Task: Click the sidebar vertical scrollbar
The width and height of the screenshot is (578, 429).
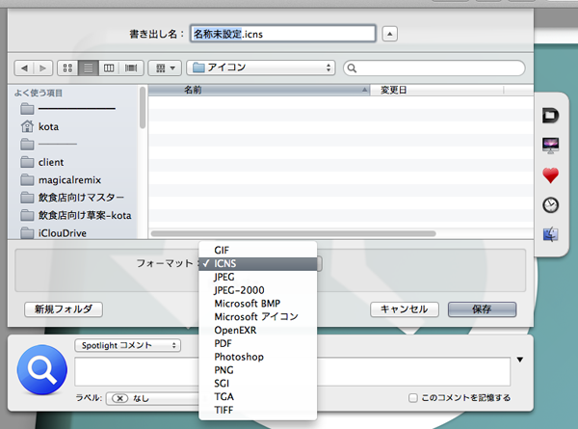Action: (x=143, y=108)
